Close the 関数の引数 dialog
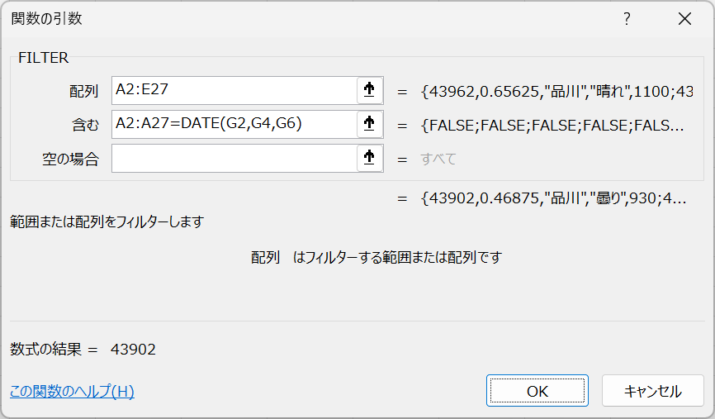 point(684,19)
